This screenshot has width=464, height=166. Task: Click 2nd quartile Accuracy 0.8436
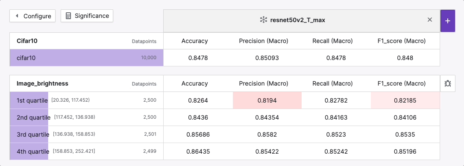pyautogui.click(x=198, y=117)
